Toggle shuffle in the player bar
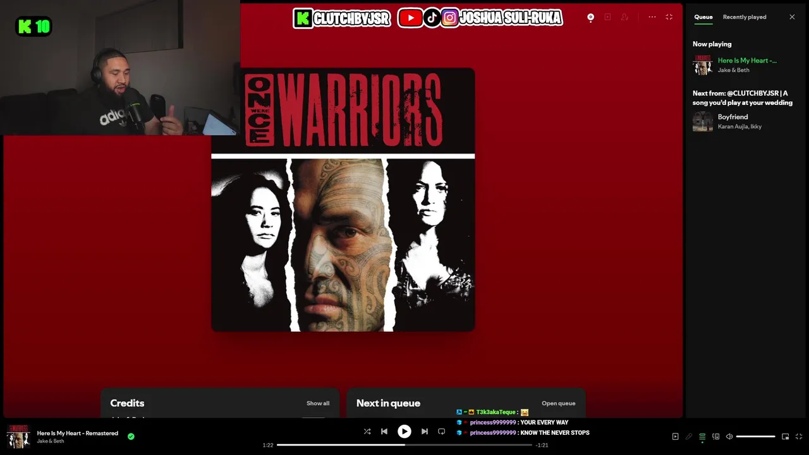Screen dimensions: 809x455 [x=367, y=432]
